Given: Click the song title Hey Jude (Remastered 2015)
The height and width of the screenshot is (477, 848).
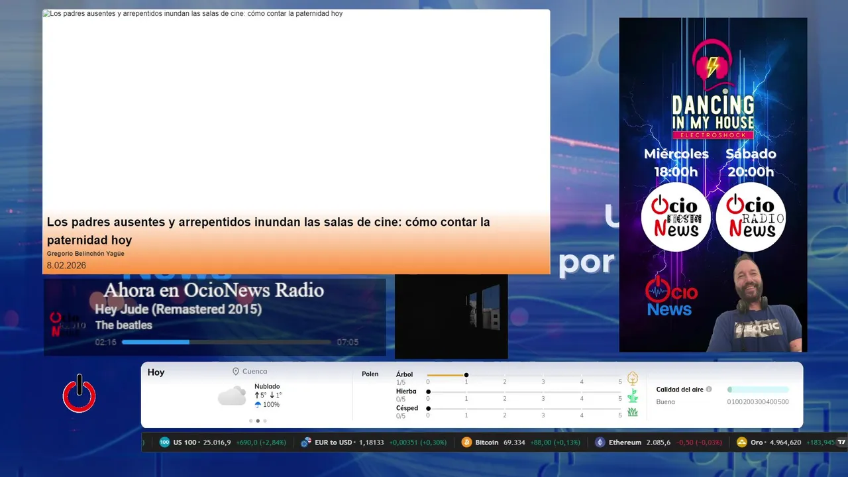Looking at the screenshot, I should point(178,309).
